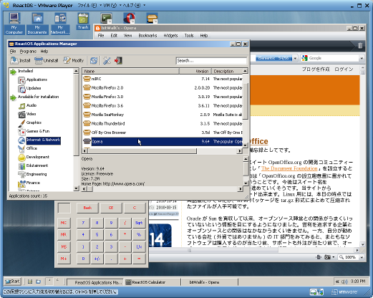Image resolution: width=373 pixels, height=298 pixels.
Task: Select the Graphics category
Action: point(34,122)
